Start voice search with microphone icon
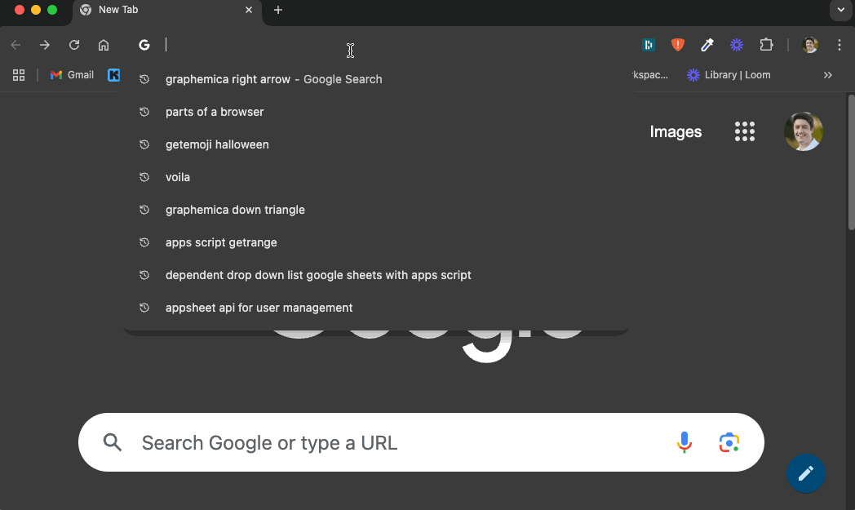Screen dimensions: 855x510 click(x=684, y=442)
